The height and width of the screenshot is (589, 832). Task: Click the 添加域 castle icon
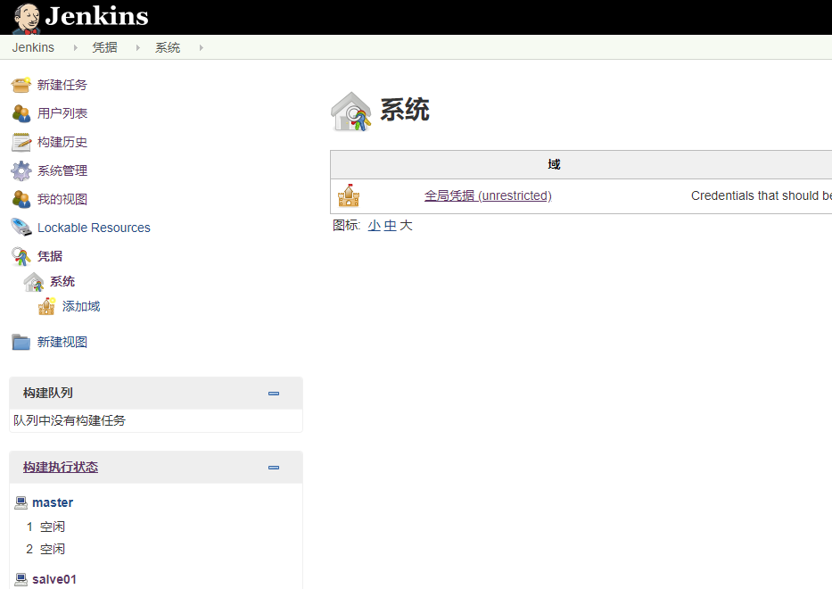pos(46,306)
